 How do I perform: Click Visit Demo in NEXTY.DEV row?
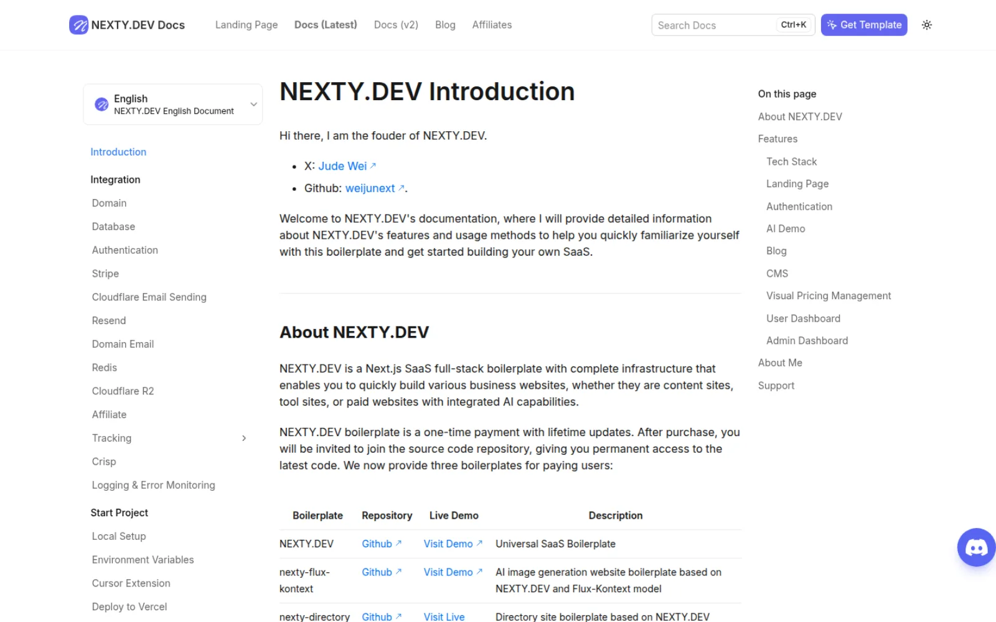point(453,544)
